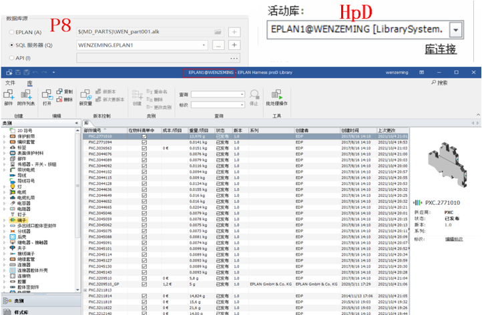Open the quick access toolbar customize arrow

point(53,73)
